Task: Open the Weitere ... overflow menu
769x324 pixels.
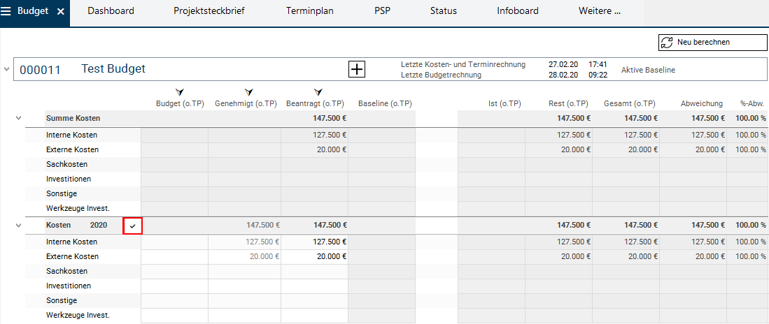Action: tap(599, 11)
